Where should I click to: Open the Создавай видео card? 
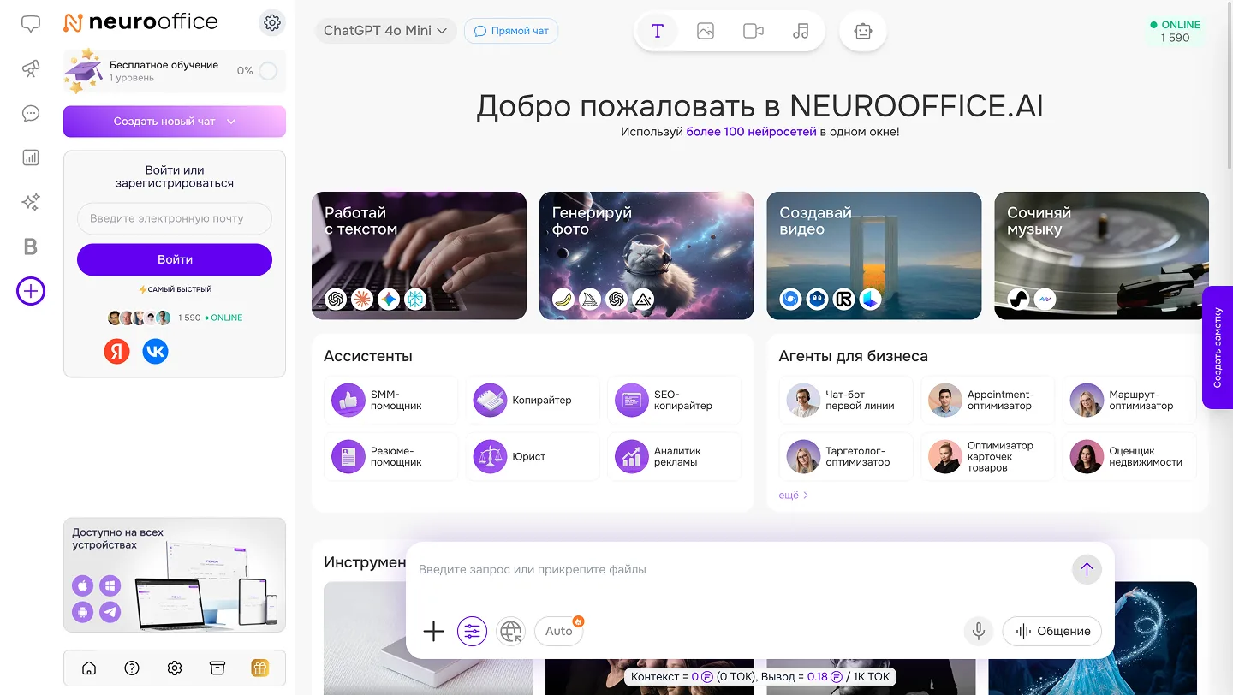874,255
